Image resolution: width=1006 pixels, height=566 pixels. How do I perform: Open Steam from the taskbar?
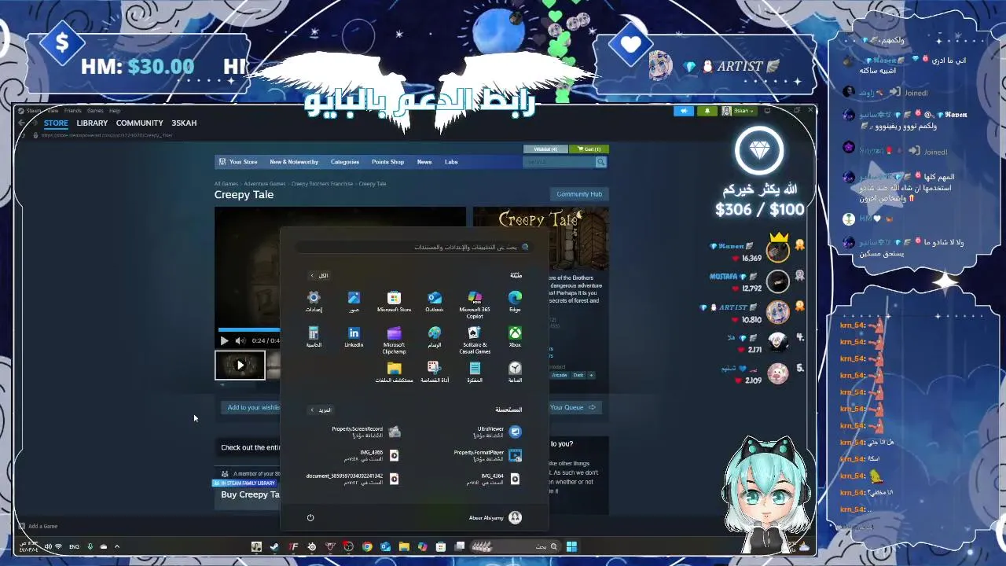(274, 546)
